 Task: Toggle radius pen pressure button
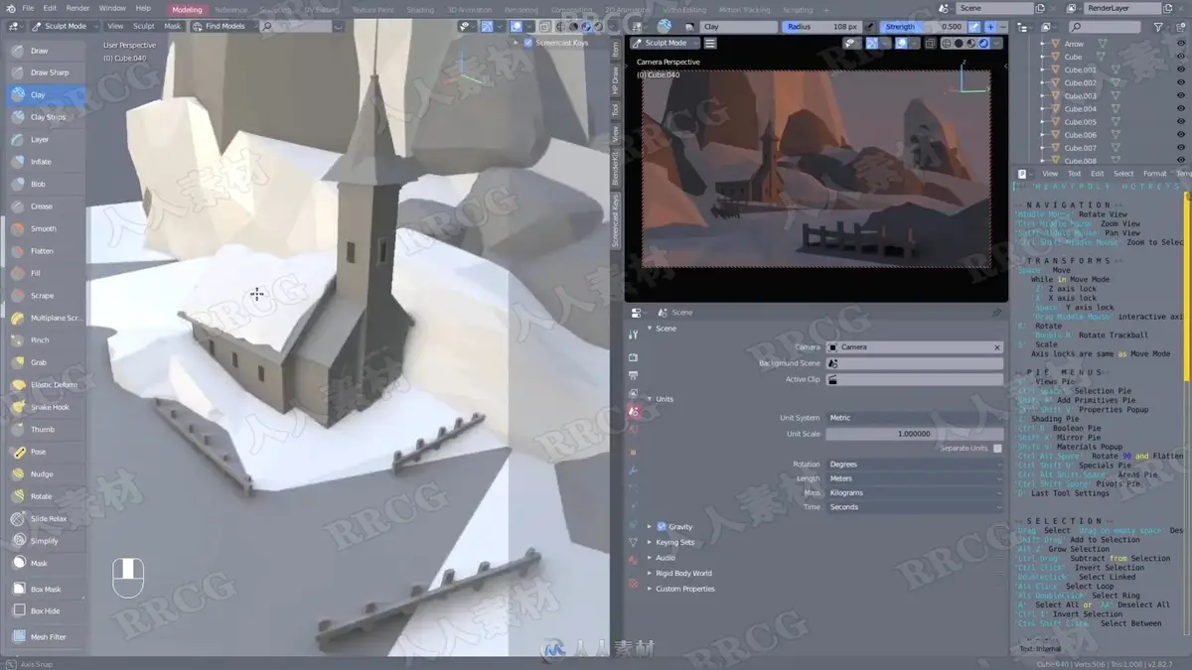pos(868,27)
